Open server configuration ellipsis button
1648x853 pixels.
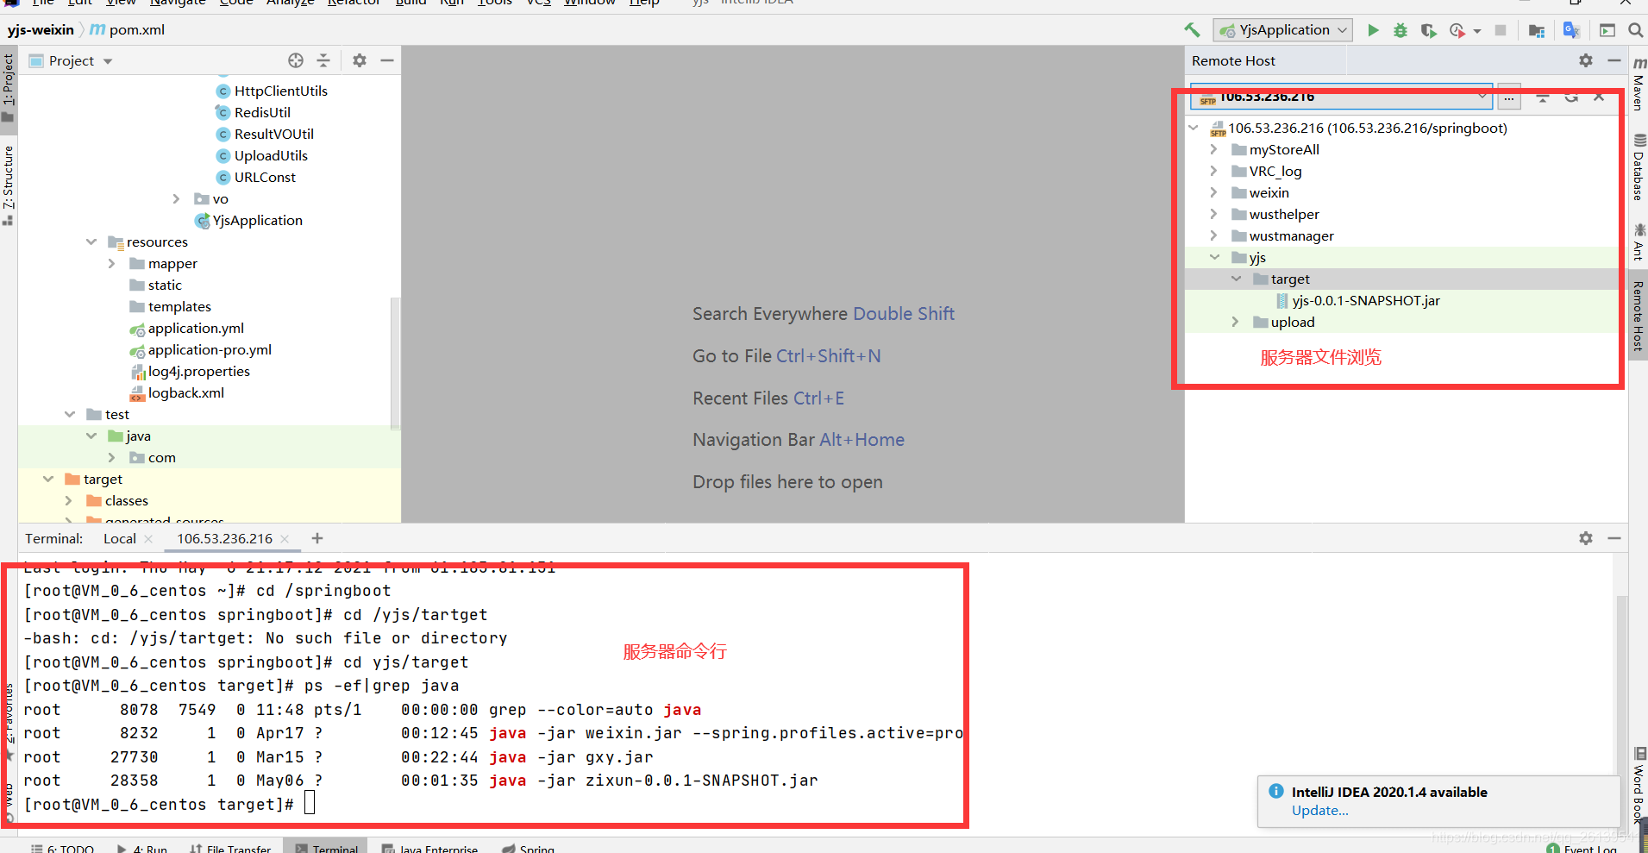[1509, 97]
